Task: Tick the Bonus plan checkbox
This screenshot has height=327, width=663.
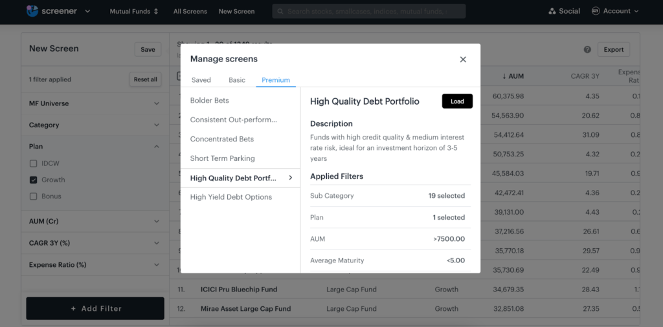Action: tap(34, 196)
